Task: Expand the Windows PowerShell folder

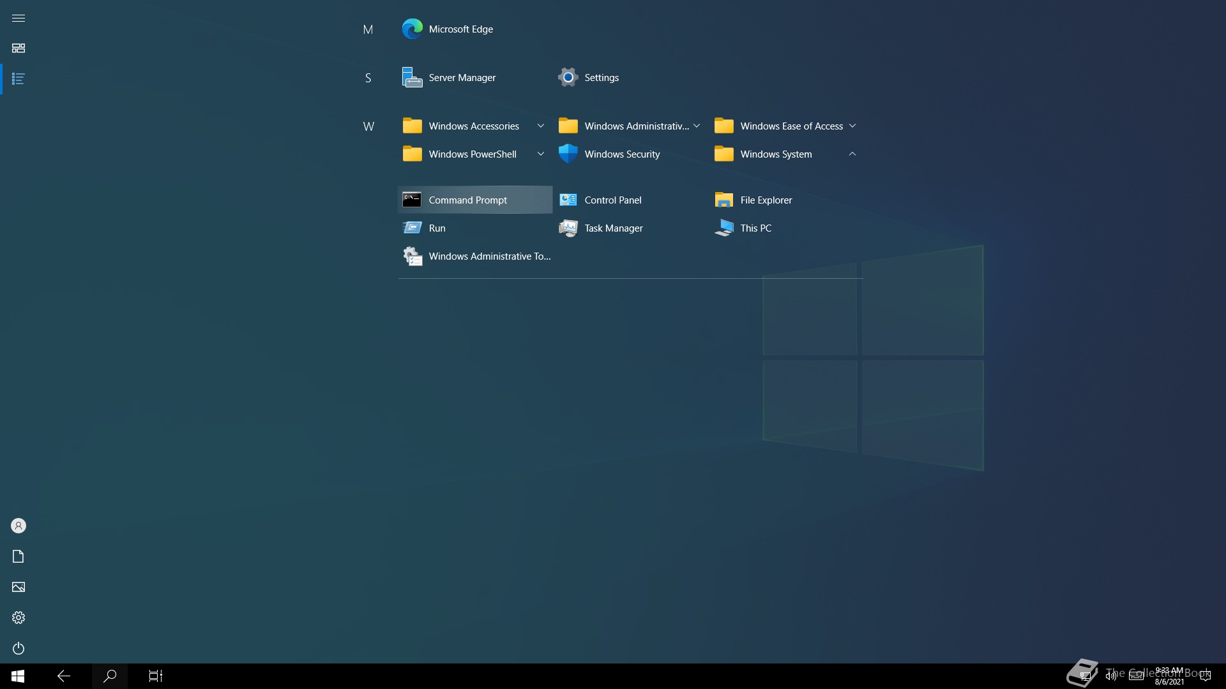Action: [473, 154]
